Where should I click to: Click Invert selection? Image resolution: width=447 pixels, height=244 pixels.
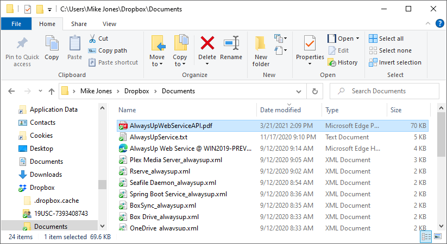395,62
